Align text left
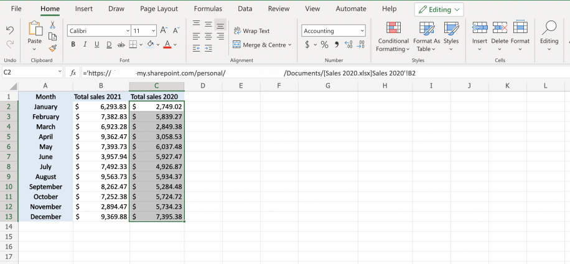Viewport: 570px width, 264px height. (x=196, y=36)
